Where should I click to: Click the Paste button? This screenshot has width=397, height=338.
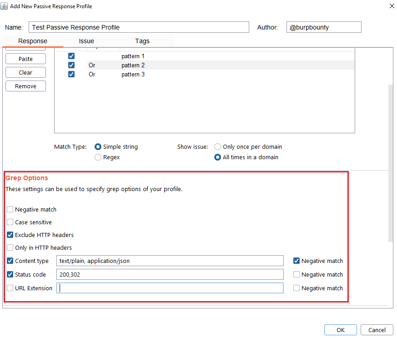(25, 59)
